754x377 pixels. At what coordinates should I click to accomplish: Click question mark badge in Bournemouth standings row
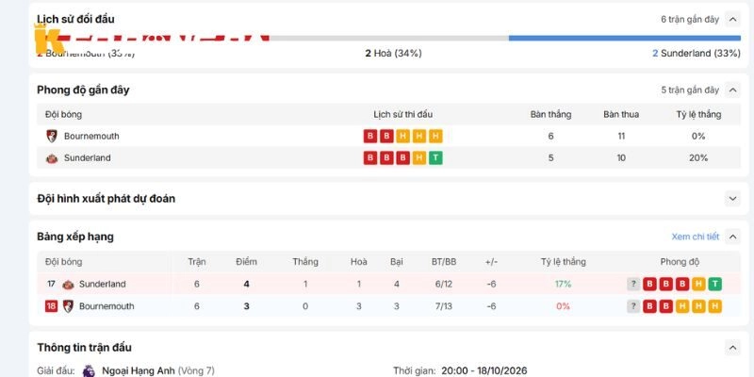633,306
